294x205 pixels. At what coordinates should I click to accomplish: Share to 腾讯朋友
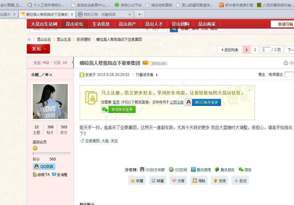click(x=224, y=170)
